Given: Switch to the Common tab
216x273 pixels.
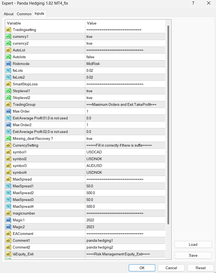Looking at the screenshot, I should click(x=24, y=14).
